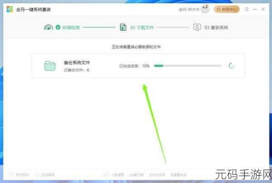This screenshot has height=183, width=272.
Task: Click the backup progress bar
Action: [188, 66]
